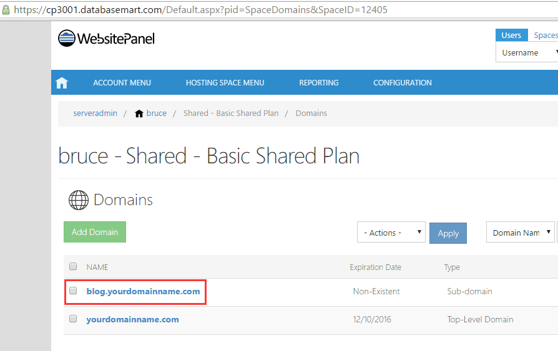Open the blog.yourdomainname.com link
The width and height of the screenshot is (558, 351).
click(x=143, y=291)
